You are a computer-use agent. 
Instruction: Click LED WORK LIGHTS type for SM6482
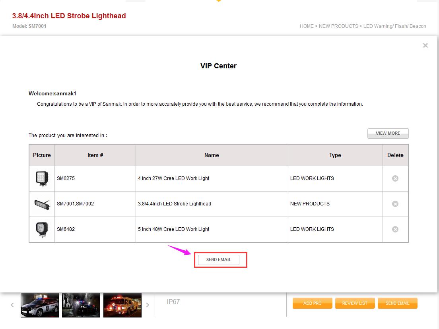pyautogui.click(x=312, y=229)
